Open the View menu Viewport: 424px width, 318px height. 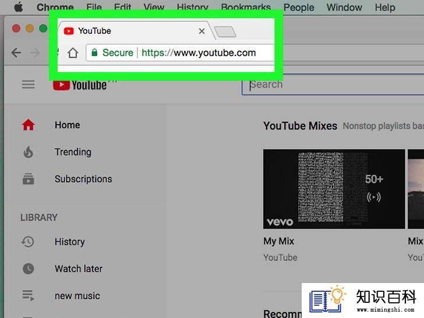pyautogui.click(x=154, y=8)
